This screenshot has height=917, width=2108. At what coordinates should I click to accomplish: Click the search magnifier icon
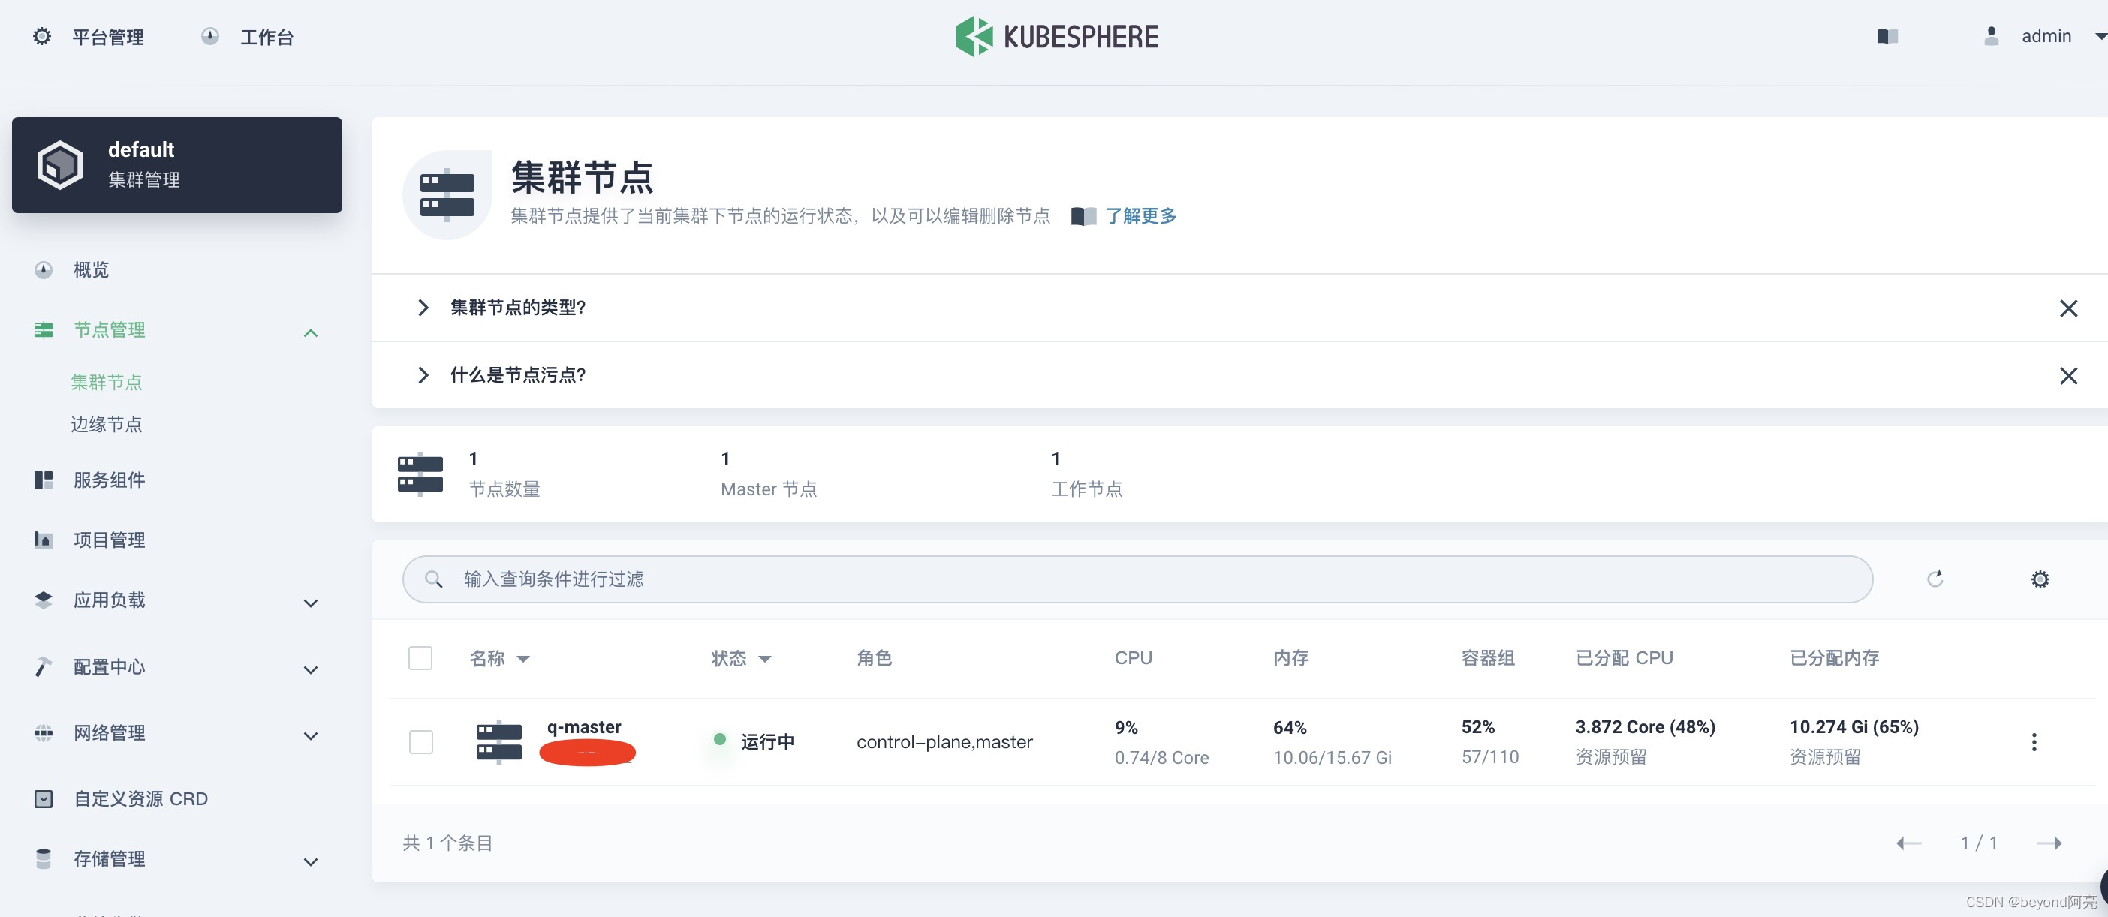click(x=434, y=579)
